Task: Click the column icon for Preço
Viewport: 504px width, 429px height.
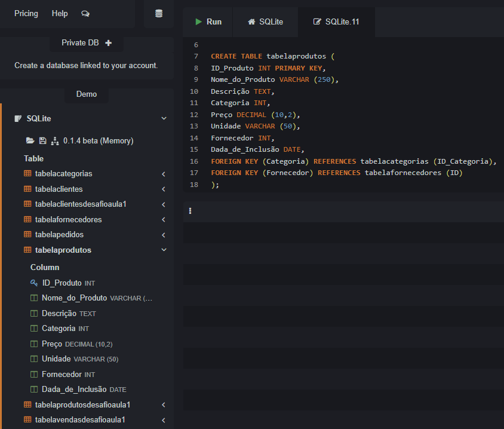Action: 34,344
